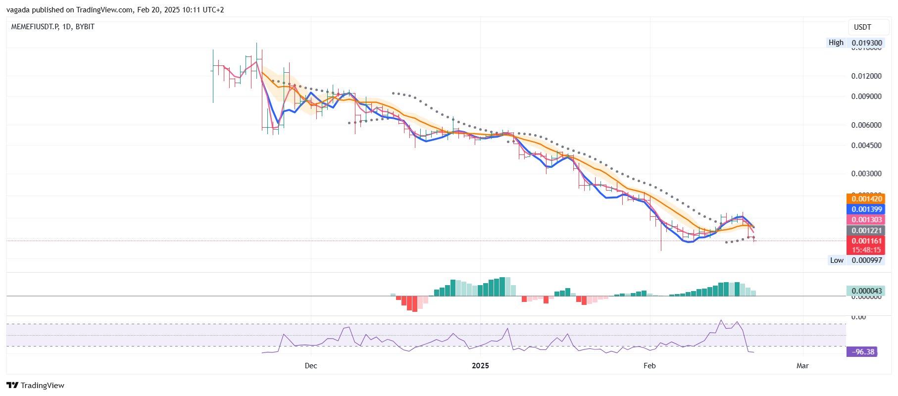The width and height of the screenshot is (898, 396).
Task: Click the Feb date axis label
Action: pos(649,366)
